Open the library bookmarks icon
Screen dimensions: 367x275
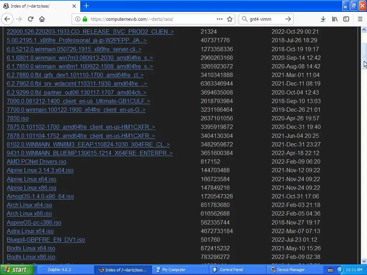tap(335, 19)
